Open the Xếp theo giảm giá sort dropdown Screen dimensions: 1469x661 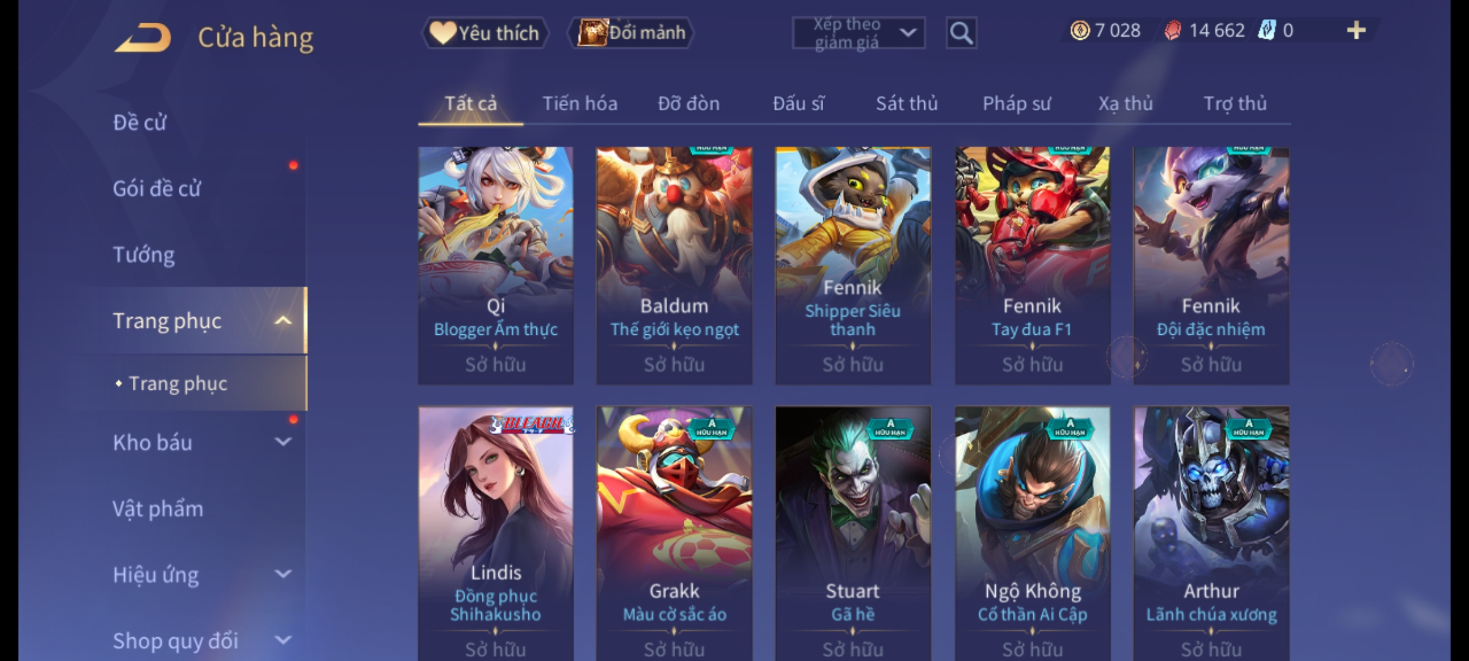click(x=858, y=33)
